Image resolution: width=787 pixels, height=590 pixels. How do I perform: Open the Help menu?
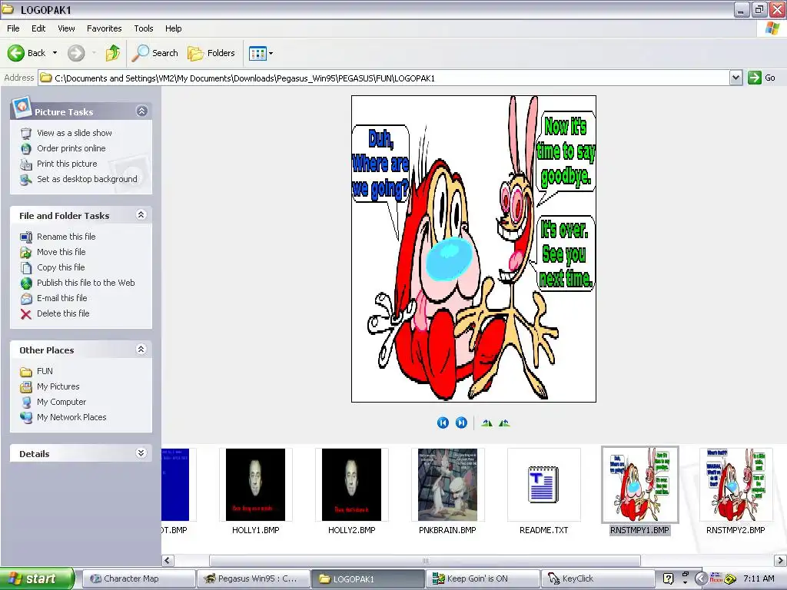coord(173,28)
